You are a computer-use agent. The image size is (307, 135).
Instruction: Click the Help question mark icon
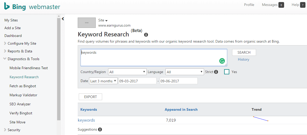[x=302, y=5]
